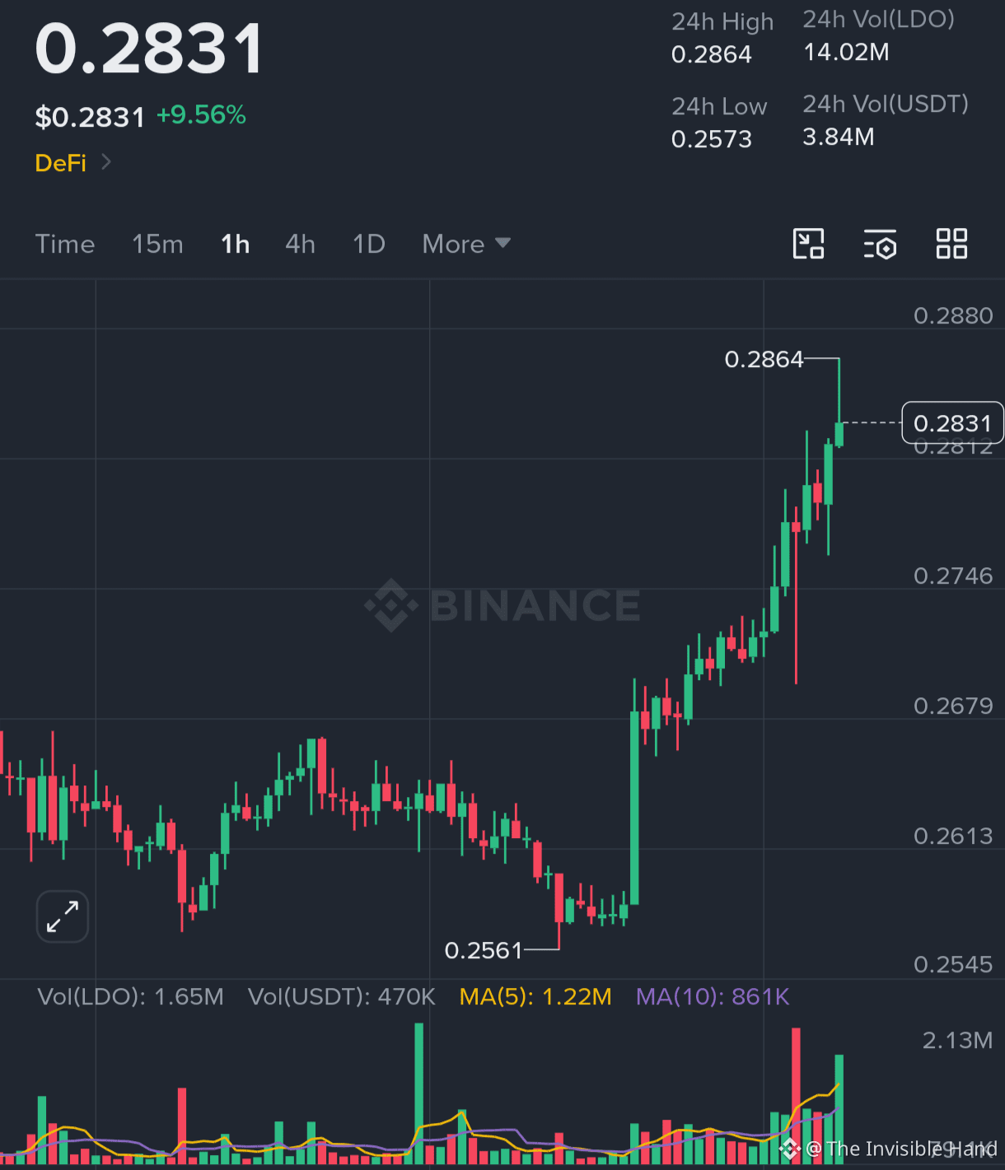Click the 0.2880 price axis label

point(953,315)
